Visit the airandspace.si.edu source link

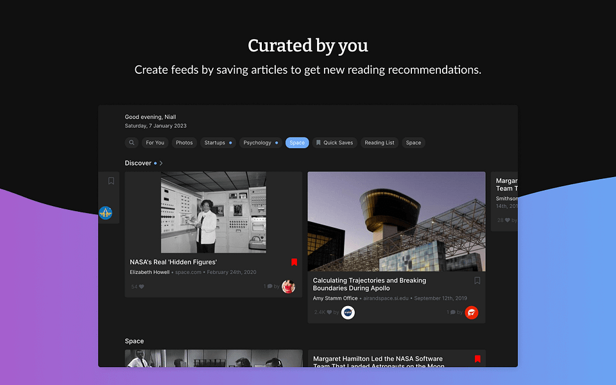tap(386, 298)
